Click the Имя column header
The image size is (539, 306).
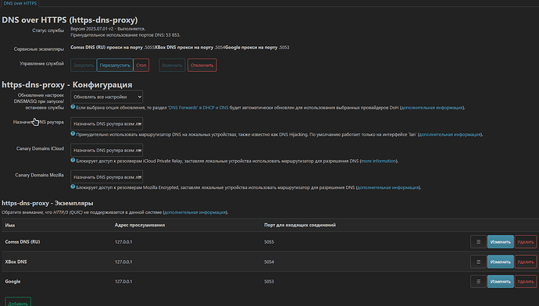click(x=10, y=226)
